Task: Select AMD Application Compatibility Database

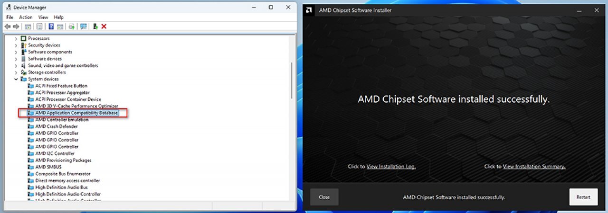Action: click(x=76, y=113)
